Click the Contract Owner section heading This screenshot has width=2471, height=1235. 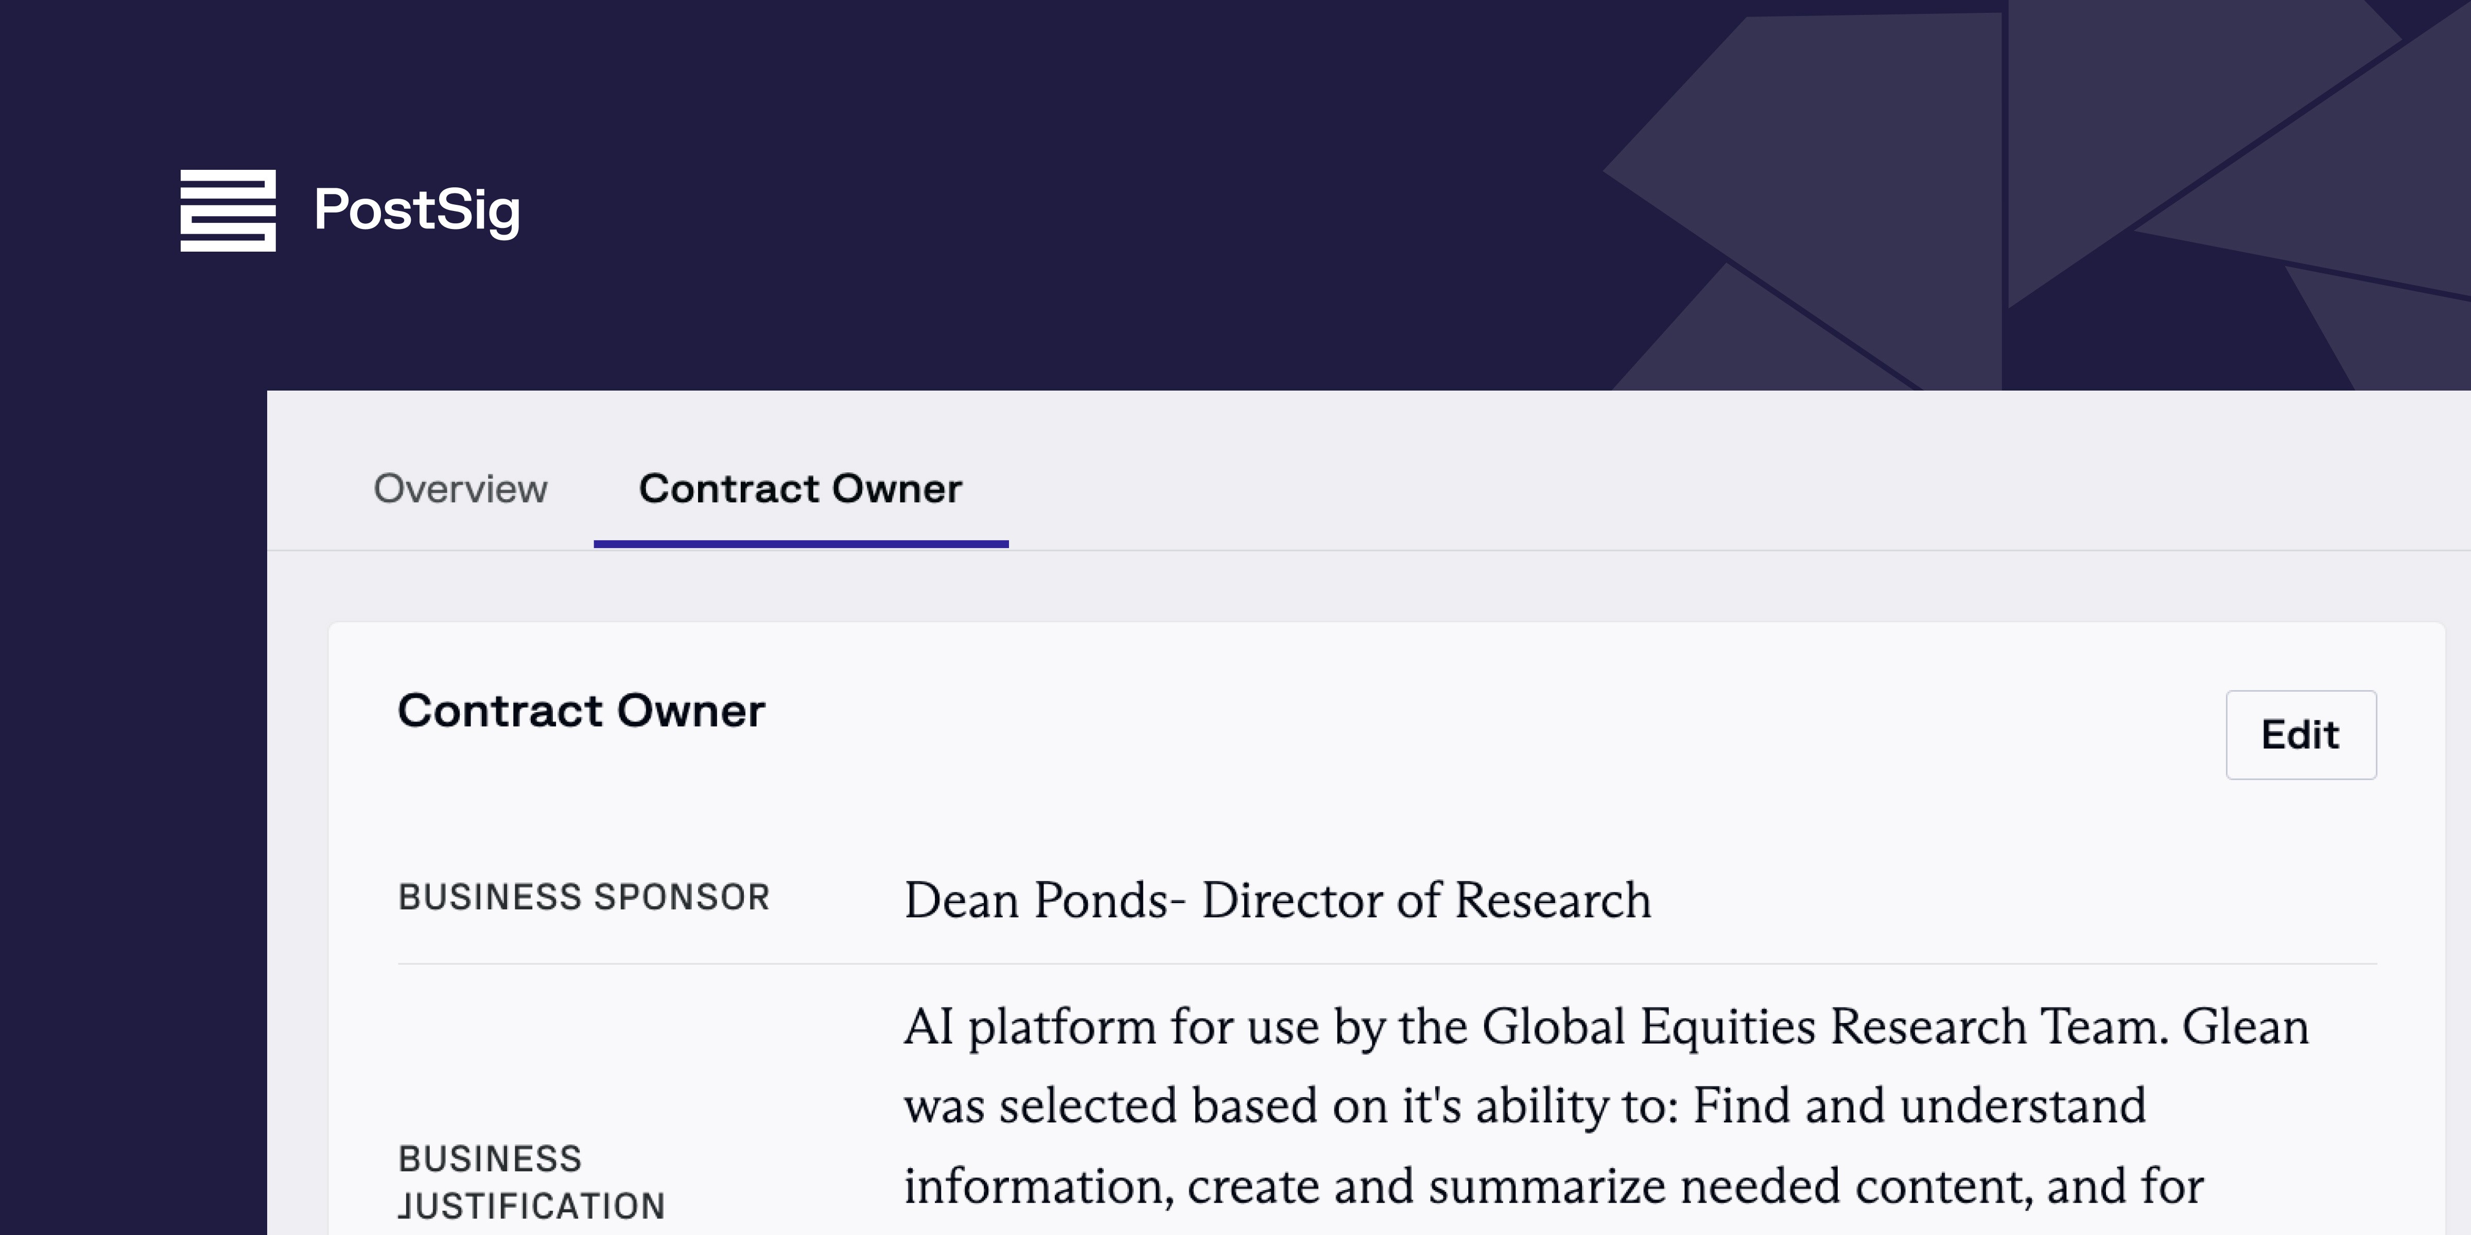coord(581,711)
